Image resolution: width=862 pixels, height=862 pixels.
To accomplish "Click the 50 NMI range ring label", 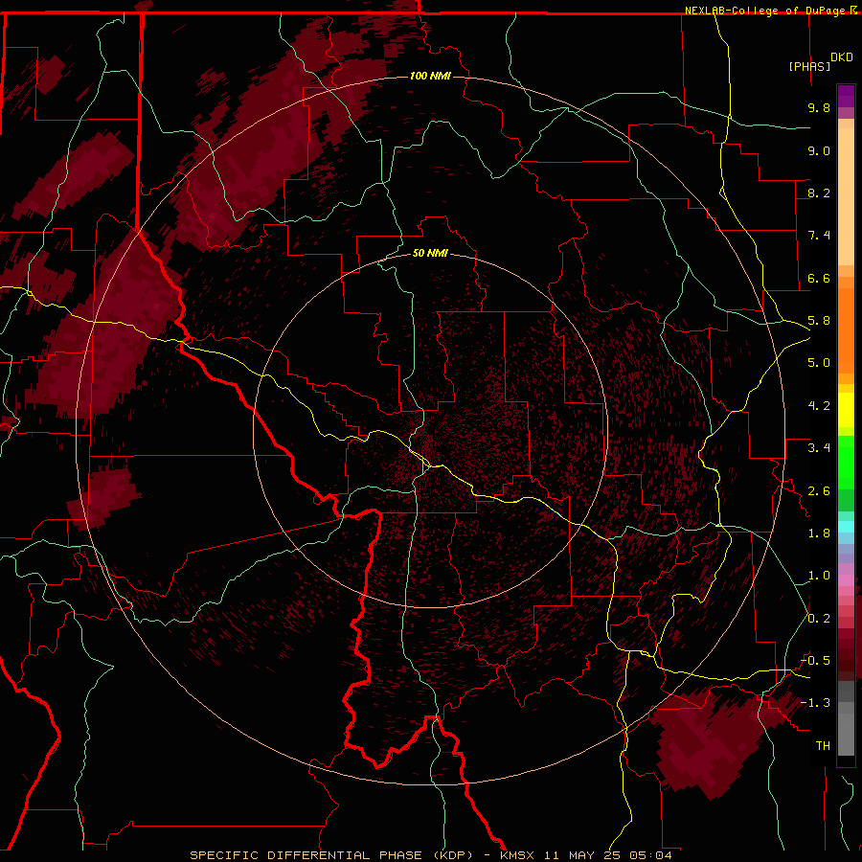I will 430,254.
